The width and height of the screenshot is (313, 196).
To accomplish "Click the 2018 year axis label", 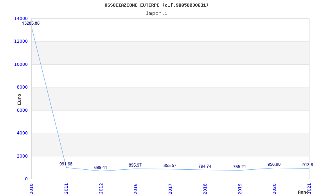I will pyautogui.click(x=205, y=189).
